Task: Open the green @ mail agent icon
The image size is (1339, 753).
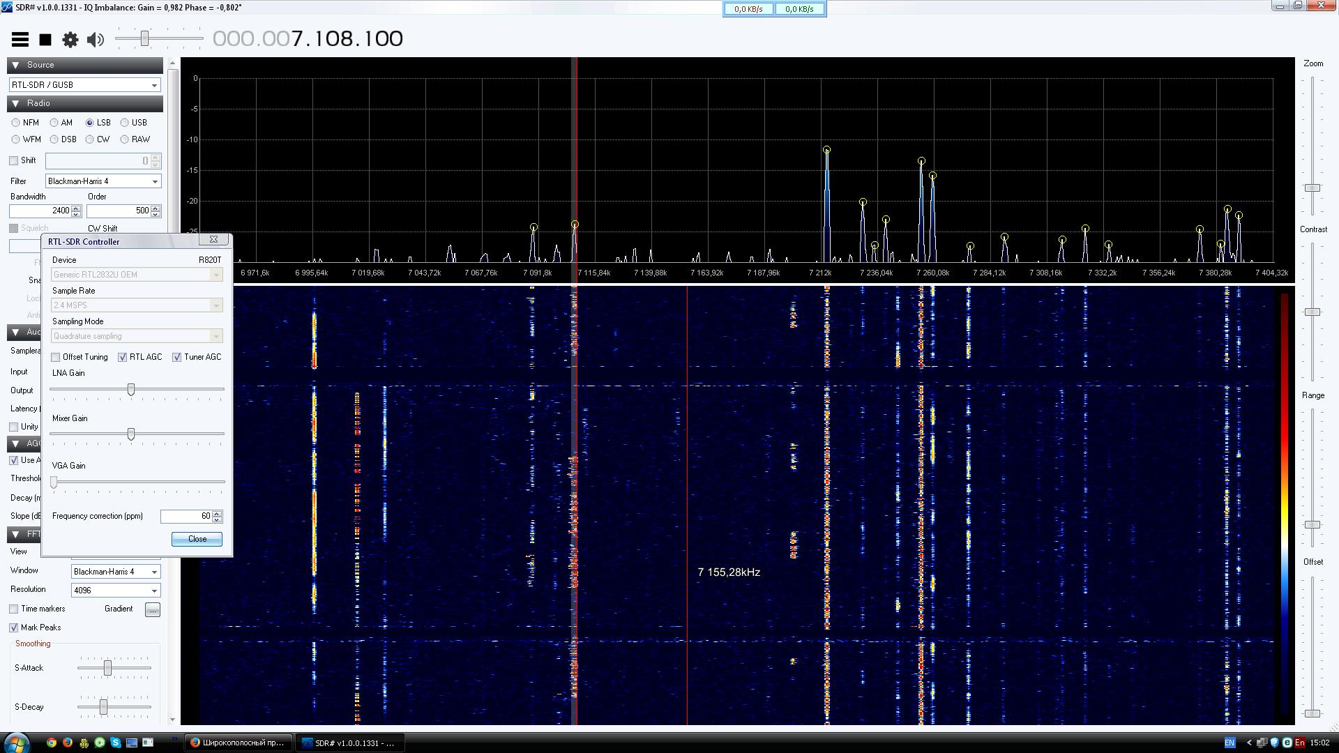Action: point(100,743)
